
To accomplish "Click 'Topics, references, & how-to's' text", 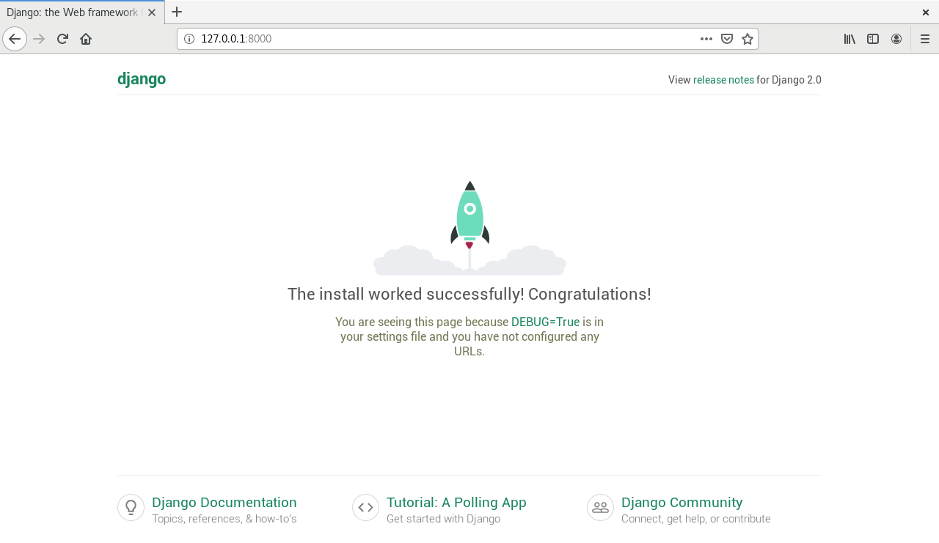I will (224, 519).
